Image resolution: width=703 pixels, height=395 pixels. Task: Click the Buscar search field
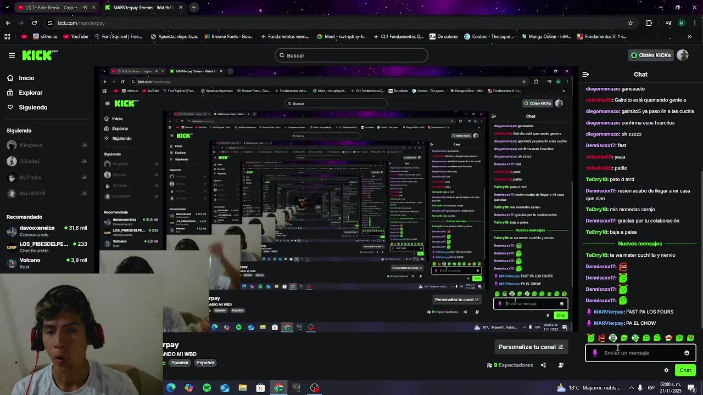(x=351, y=55)
